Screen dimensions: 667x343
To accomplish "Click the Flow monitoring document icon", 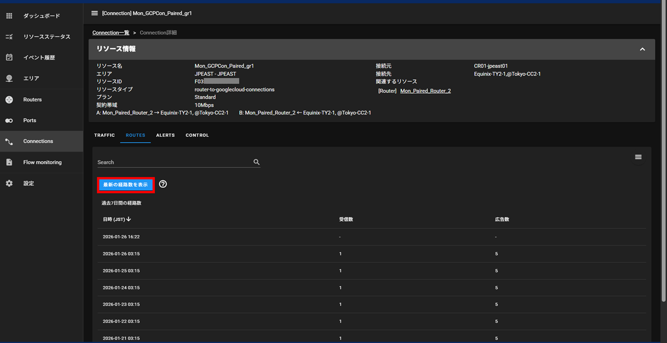I will (9, 162).
